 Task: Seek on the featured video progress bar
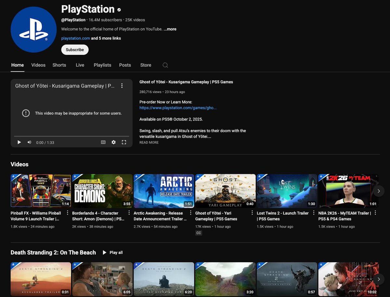pyautogui.click(x=71, y=136)
